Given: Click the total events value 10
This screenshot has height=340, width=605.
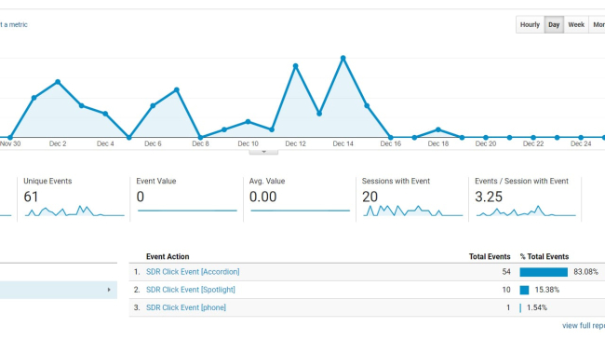Looking at the screenshot, I should click(x=506, y=290).
